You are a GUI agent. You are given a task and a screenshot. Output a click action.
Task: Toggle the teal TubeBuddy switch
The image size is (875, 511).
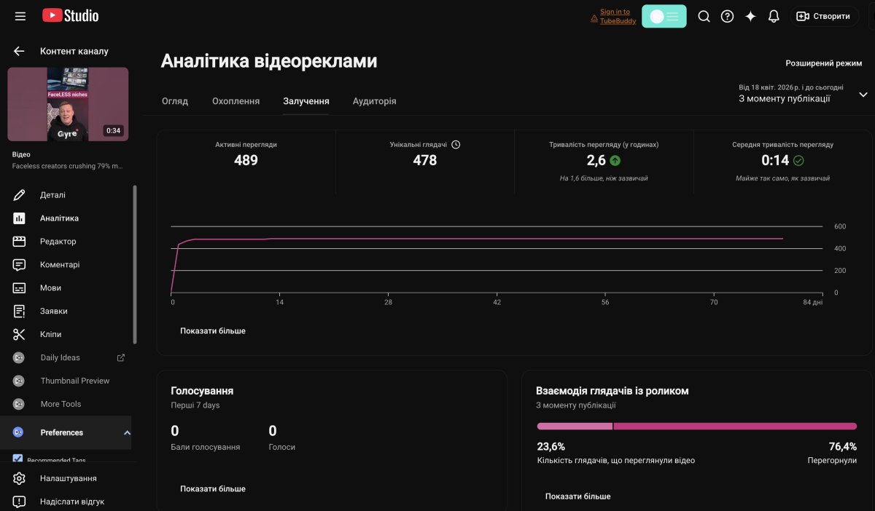pos(664,16)
